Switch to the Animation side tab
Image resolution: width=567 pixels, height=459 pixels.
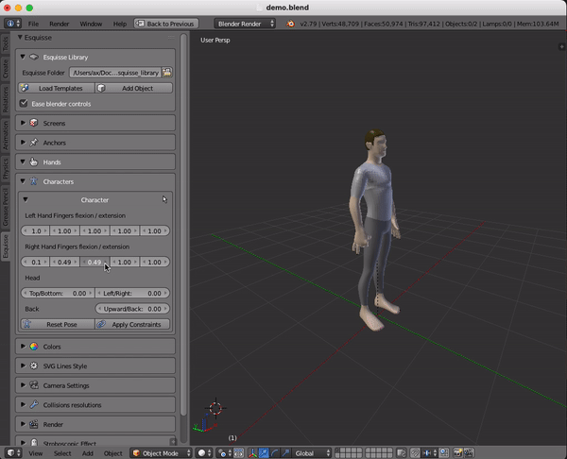point(5,135)
